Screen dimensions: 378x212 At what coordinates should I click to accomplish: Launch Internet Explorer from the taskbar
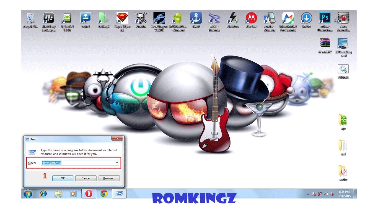tap(43, 194)
